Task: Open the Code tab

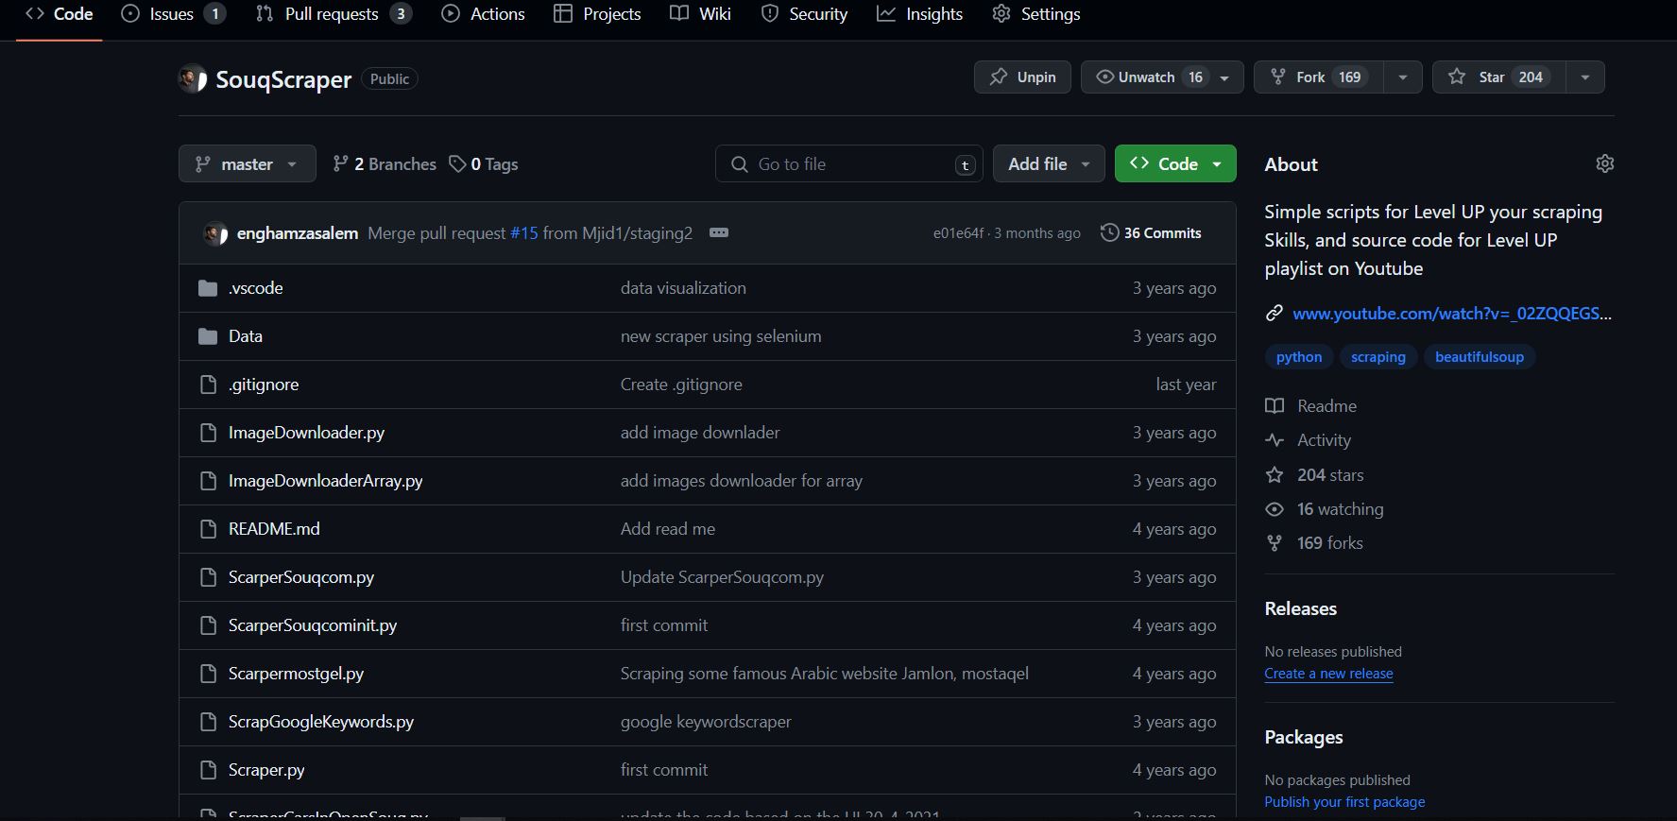Action: coord(59,14)
